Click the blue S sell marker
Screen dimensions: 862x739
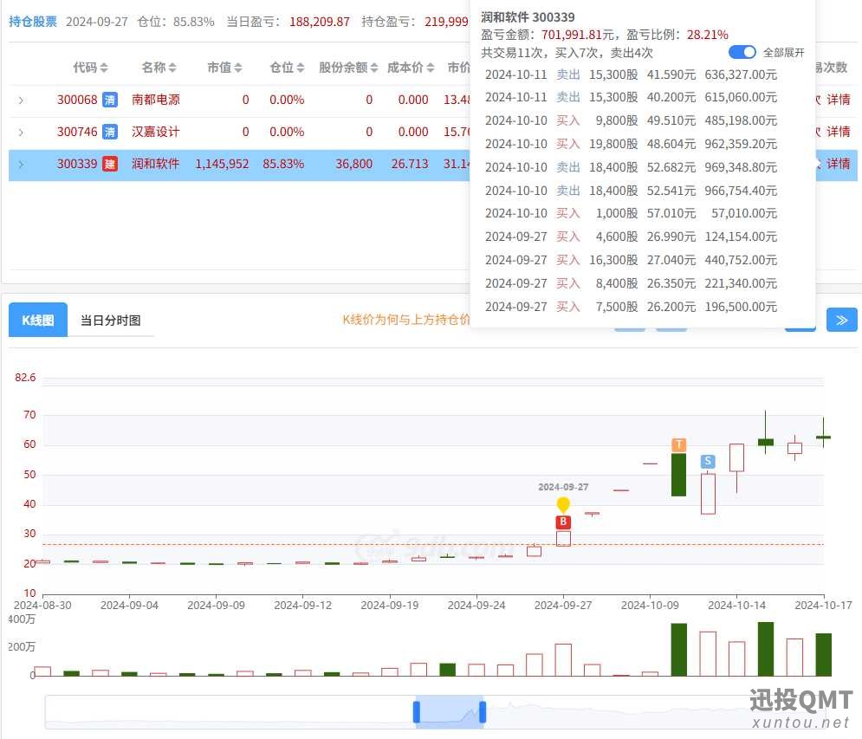[x=708, y=461]
